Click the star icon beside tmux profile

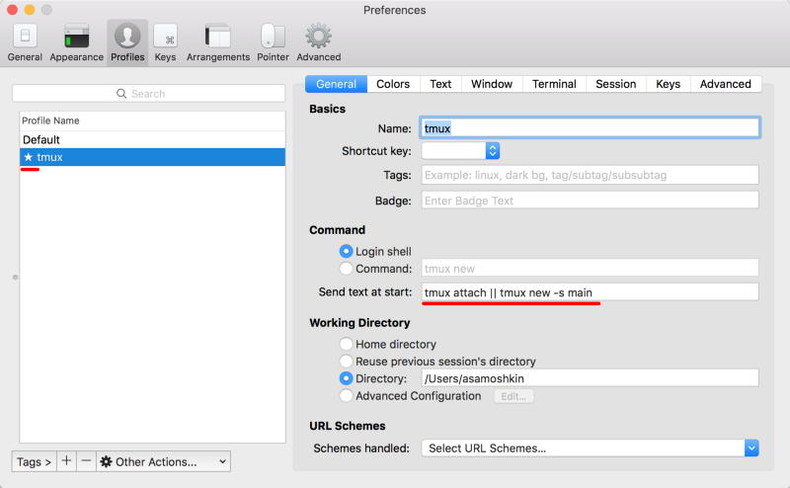coord(29,157)
